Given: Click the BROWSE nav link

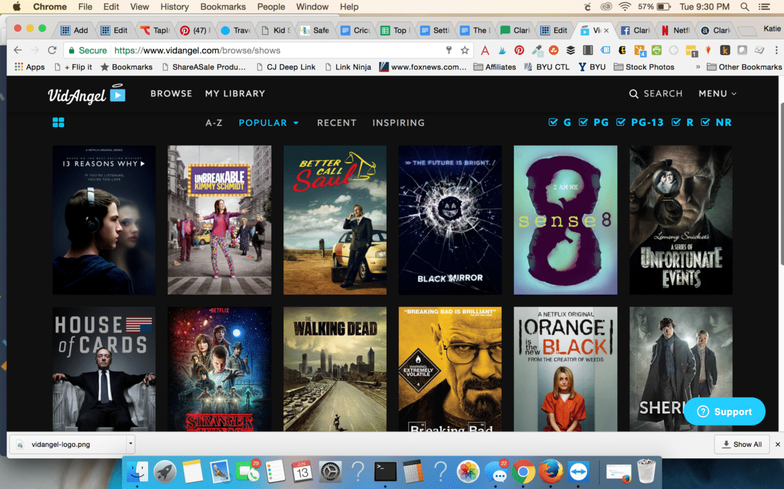Looking at the screenshot, I should point(172,94).
